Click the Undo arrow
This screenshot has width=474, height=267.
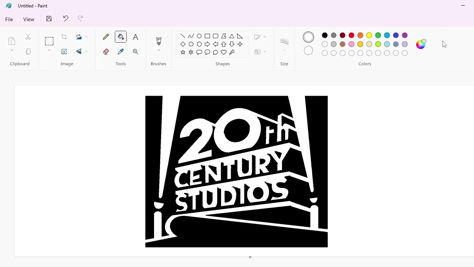click(x=66, y=19)
